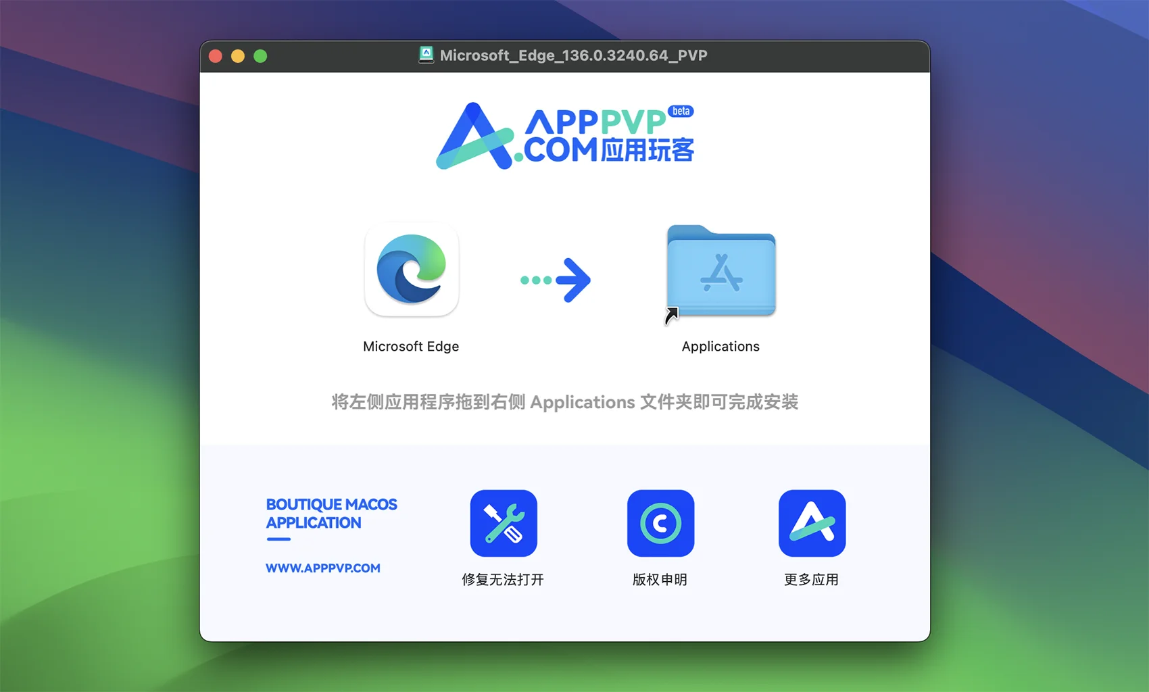Open the WWW.APPPVP.COM link
Image resolution: width=1149 pixels, height=692 pixels.
323,568
